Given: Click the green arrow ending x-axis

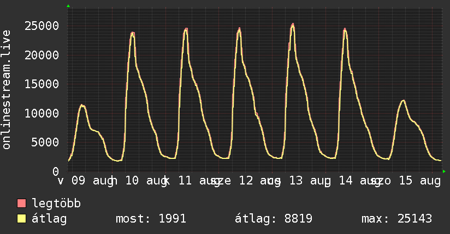Looking at the screenshot, I should coord(444,171).
